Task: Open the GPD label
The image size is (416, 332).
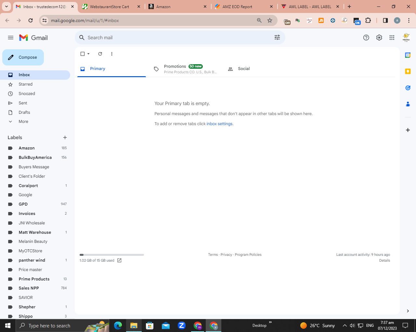Action: (x=35, y=204)
